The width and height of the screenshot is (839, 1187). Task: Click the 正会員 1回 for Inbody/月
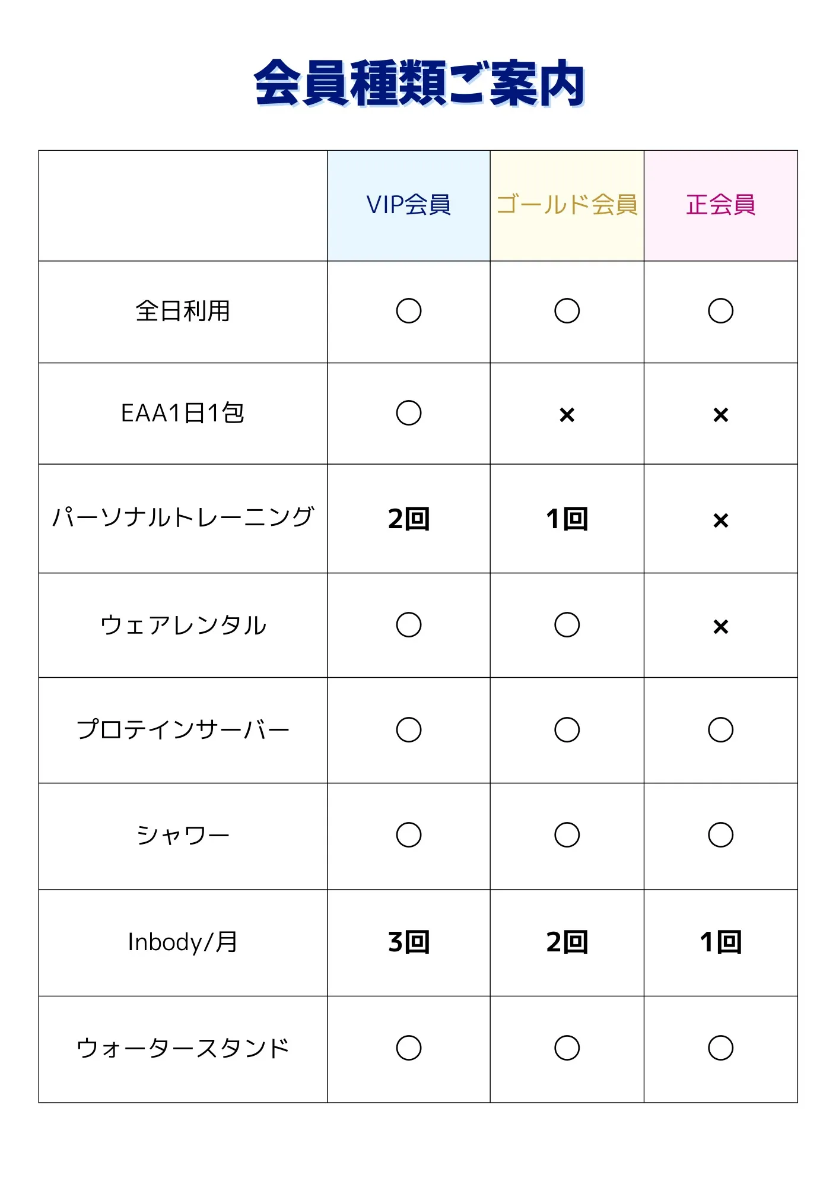(720, 942)
